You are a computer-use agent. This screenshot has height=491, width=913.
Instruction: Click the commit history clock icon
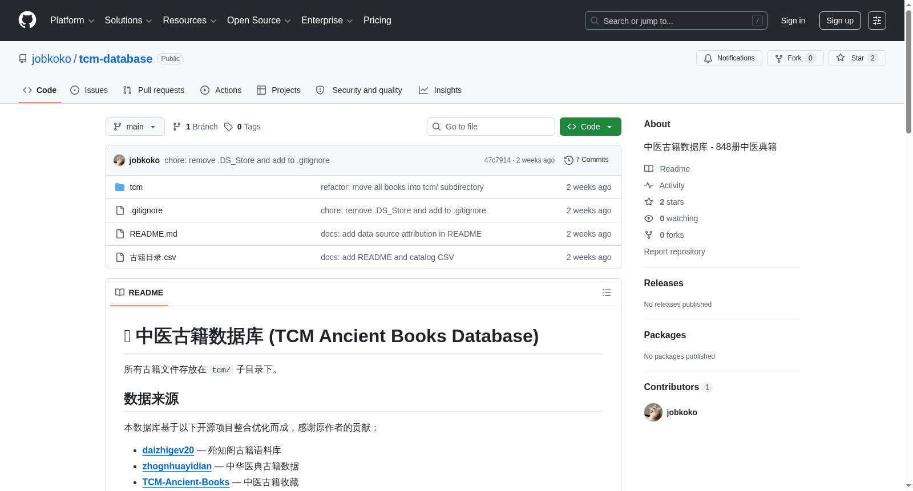pos(568,160)
